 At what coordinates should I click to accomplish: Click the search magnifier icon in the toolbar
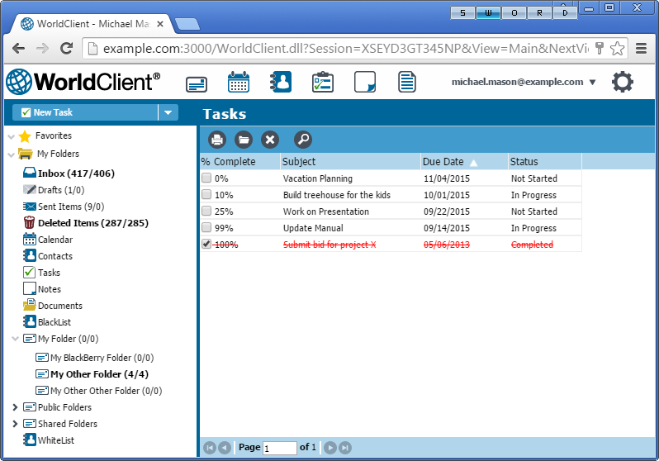tap(302, 140)
